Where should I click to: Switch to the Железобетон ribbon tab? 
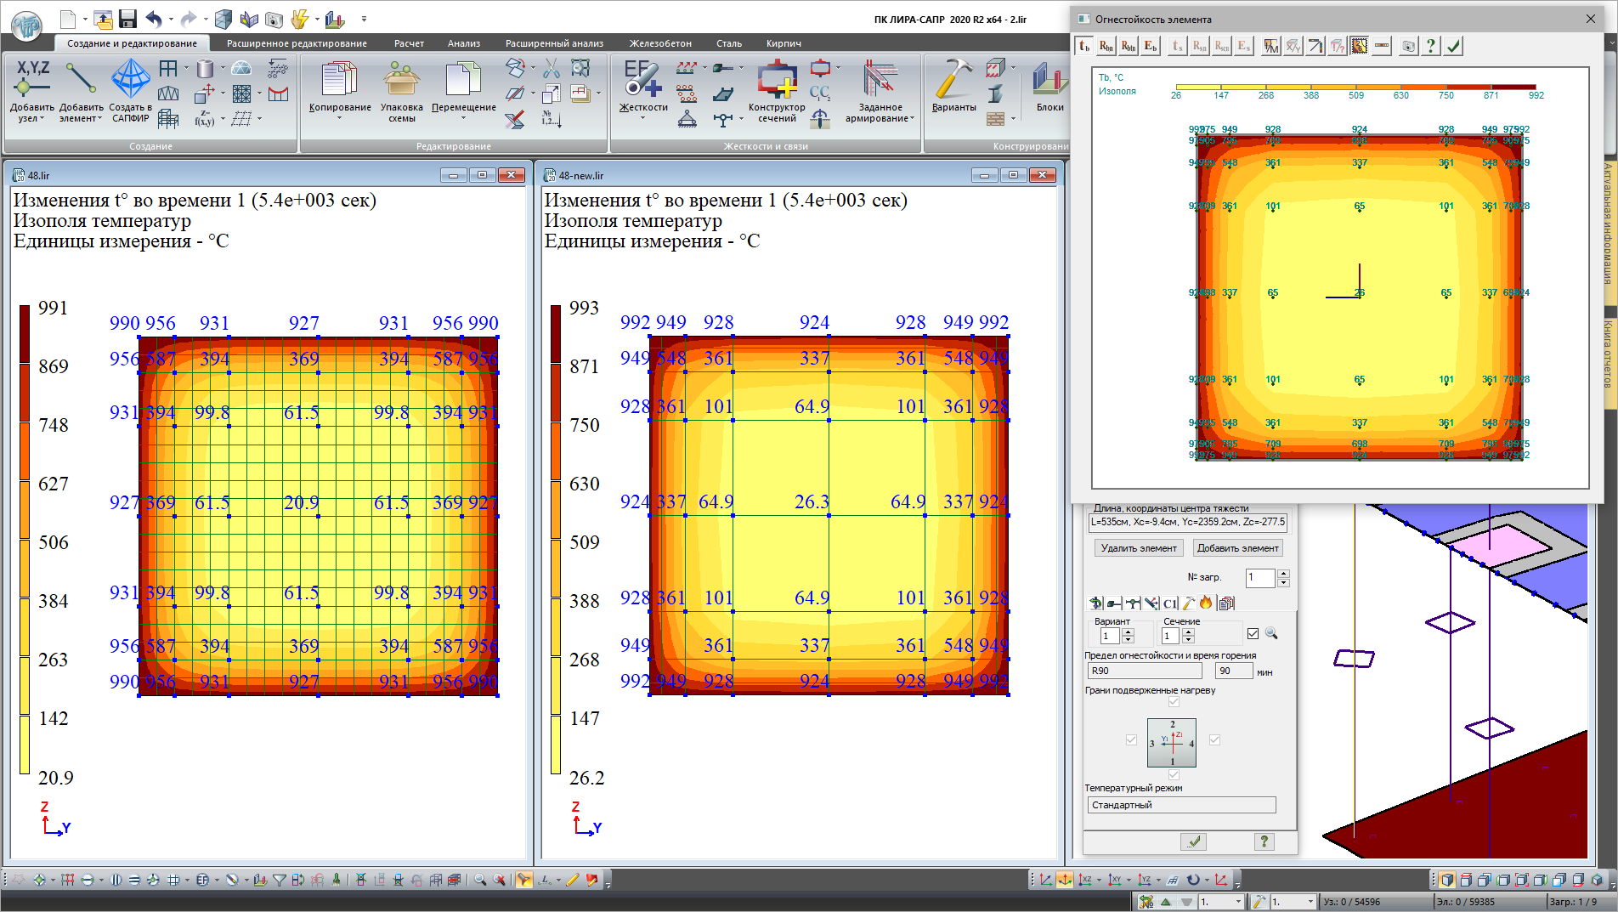(659, 43)
